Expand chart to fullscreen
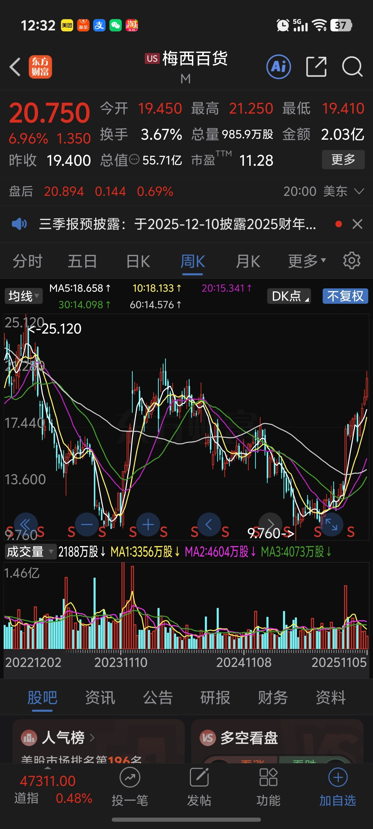The image size is (373, 829). click(x=331, y=525)
